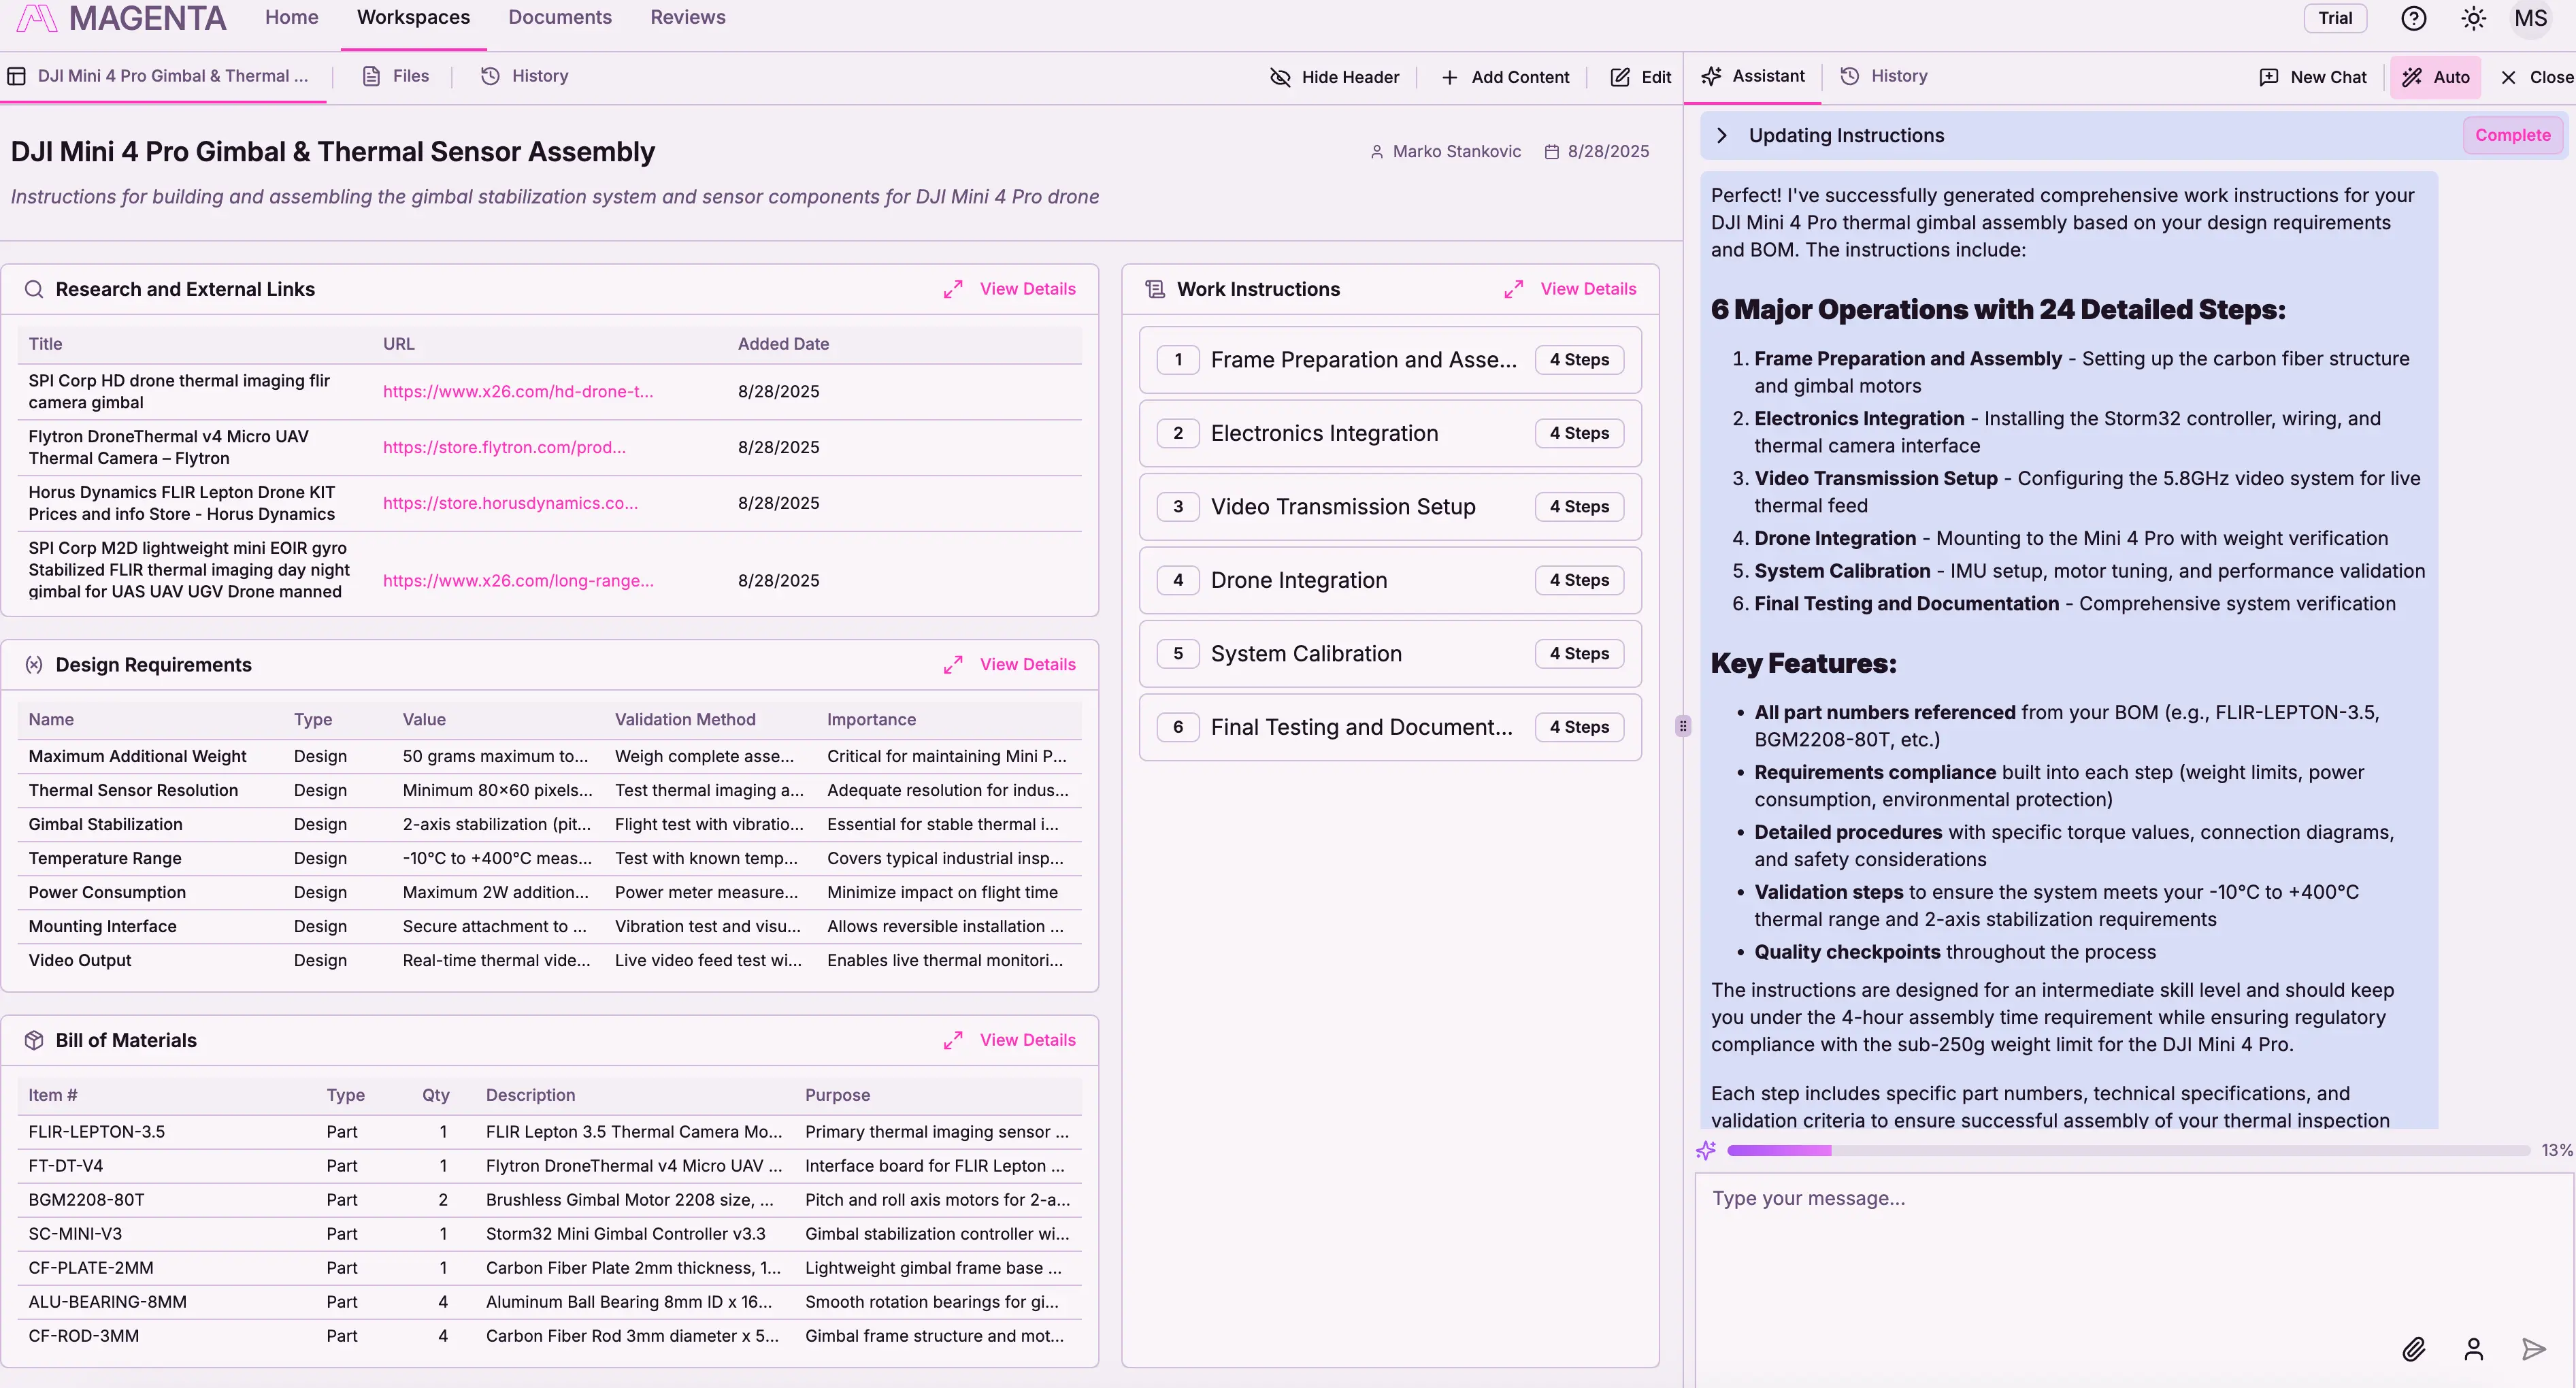Screen dimensions: 2576x1388
Task: Click the MS user avatar
Action: point(2530,18)
